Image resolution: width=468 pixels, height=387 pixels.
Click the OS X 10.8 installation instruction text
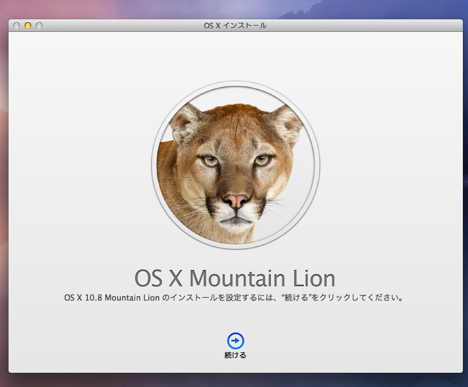(x=235, y=298)
